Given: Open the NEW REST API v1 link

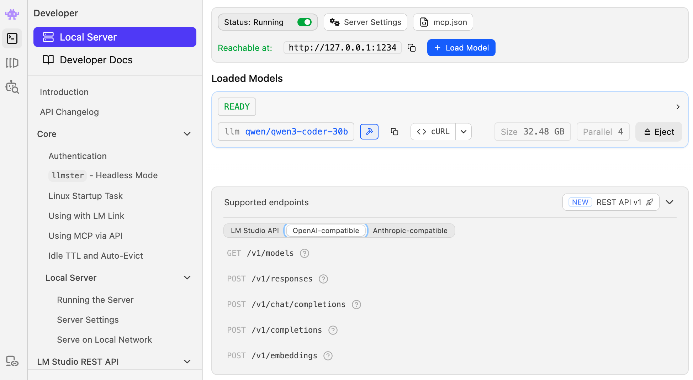Looking at the screenshot, I should [611, 202].
